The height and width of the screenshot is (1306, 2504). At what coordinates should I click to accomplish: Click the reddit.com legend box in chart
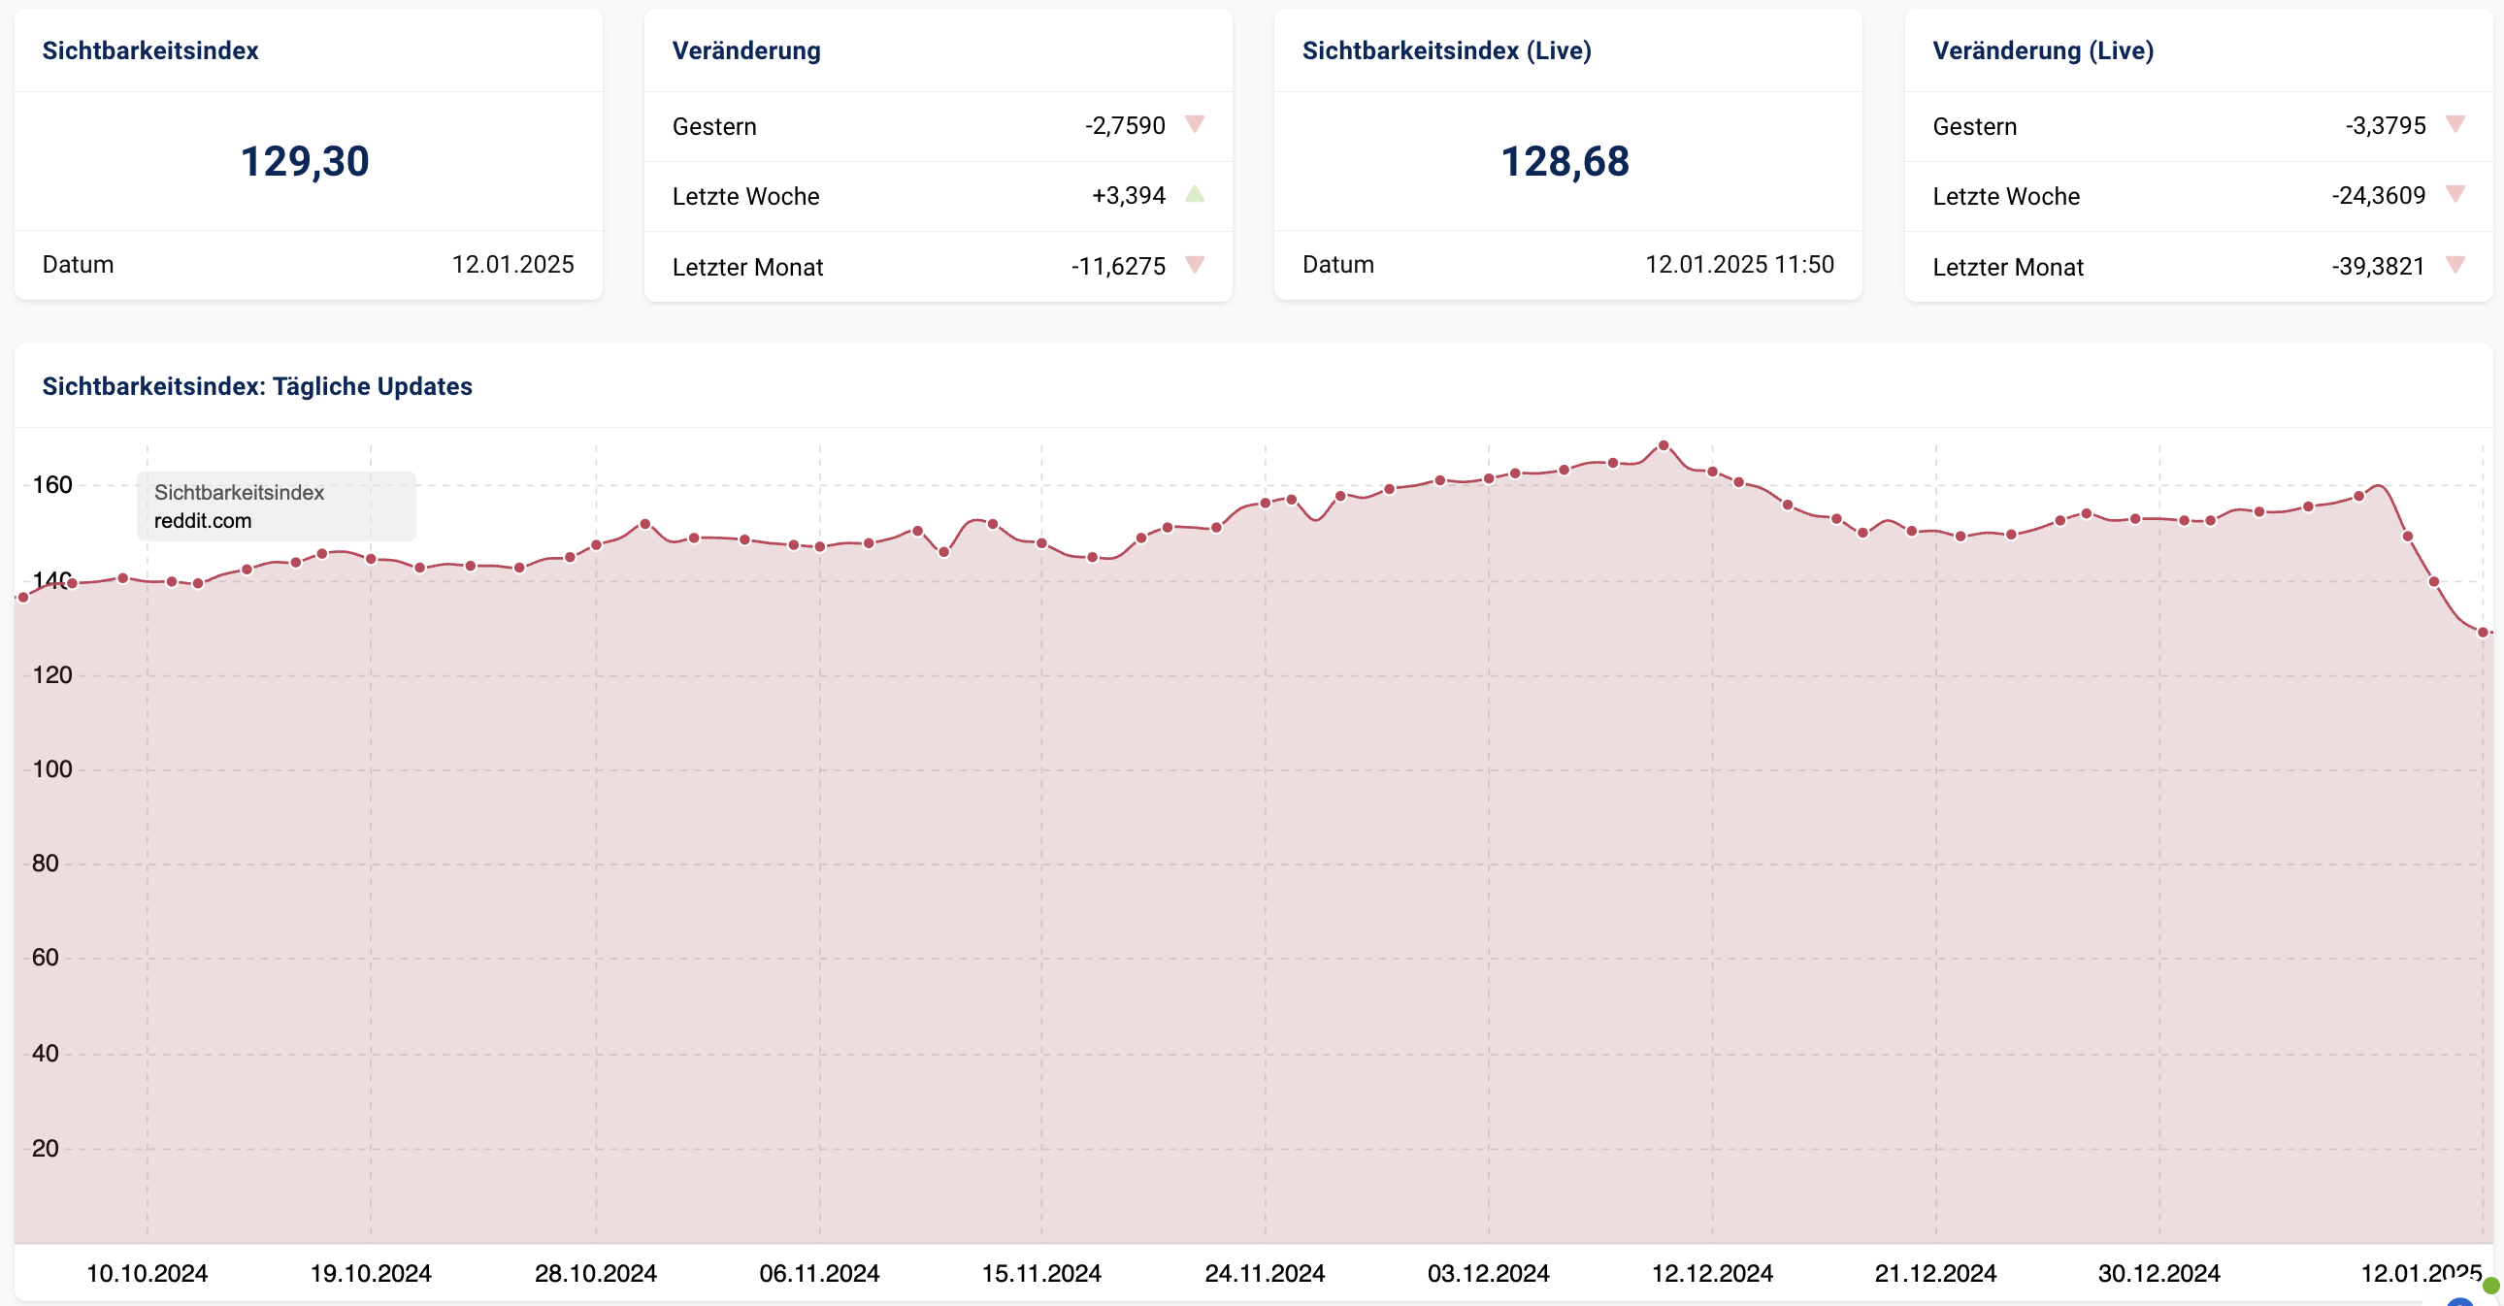click(x=276, y=506)
